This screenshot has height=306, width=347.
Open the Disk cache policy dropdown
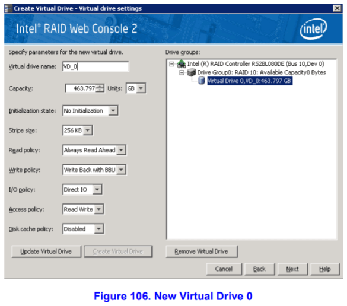(x=98, y=229)
